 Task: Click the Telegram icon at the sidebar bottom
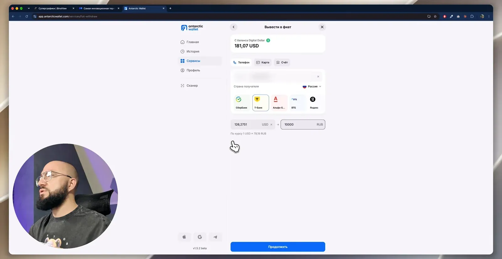point(215,237)
